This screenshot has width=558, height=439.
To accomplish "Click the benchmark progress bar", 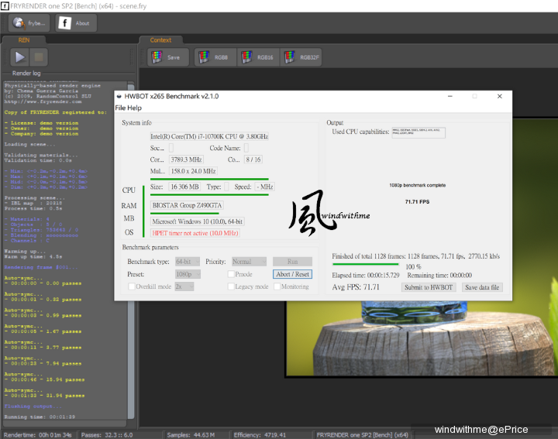I will tap(366, 264).
